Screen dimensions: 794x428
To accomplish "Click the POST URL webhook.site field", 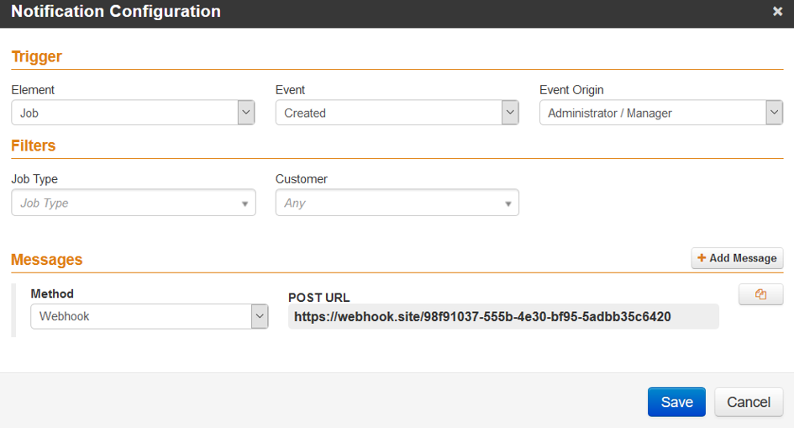I will click(x=503, y=316).
